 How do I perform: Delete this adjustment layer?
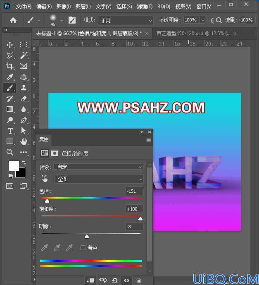pyautogui.click(x=138, y=280)
